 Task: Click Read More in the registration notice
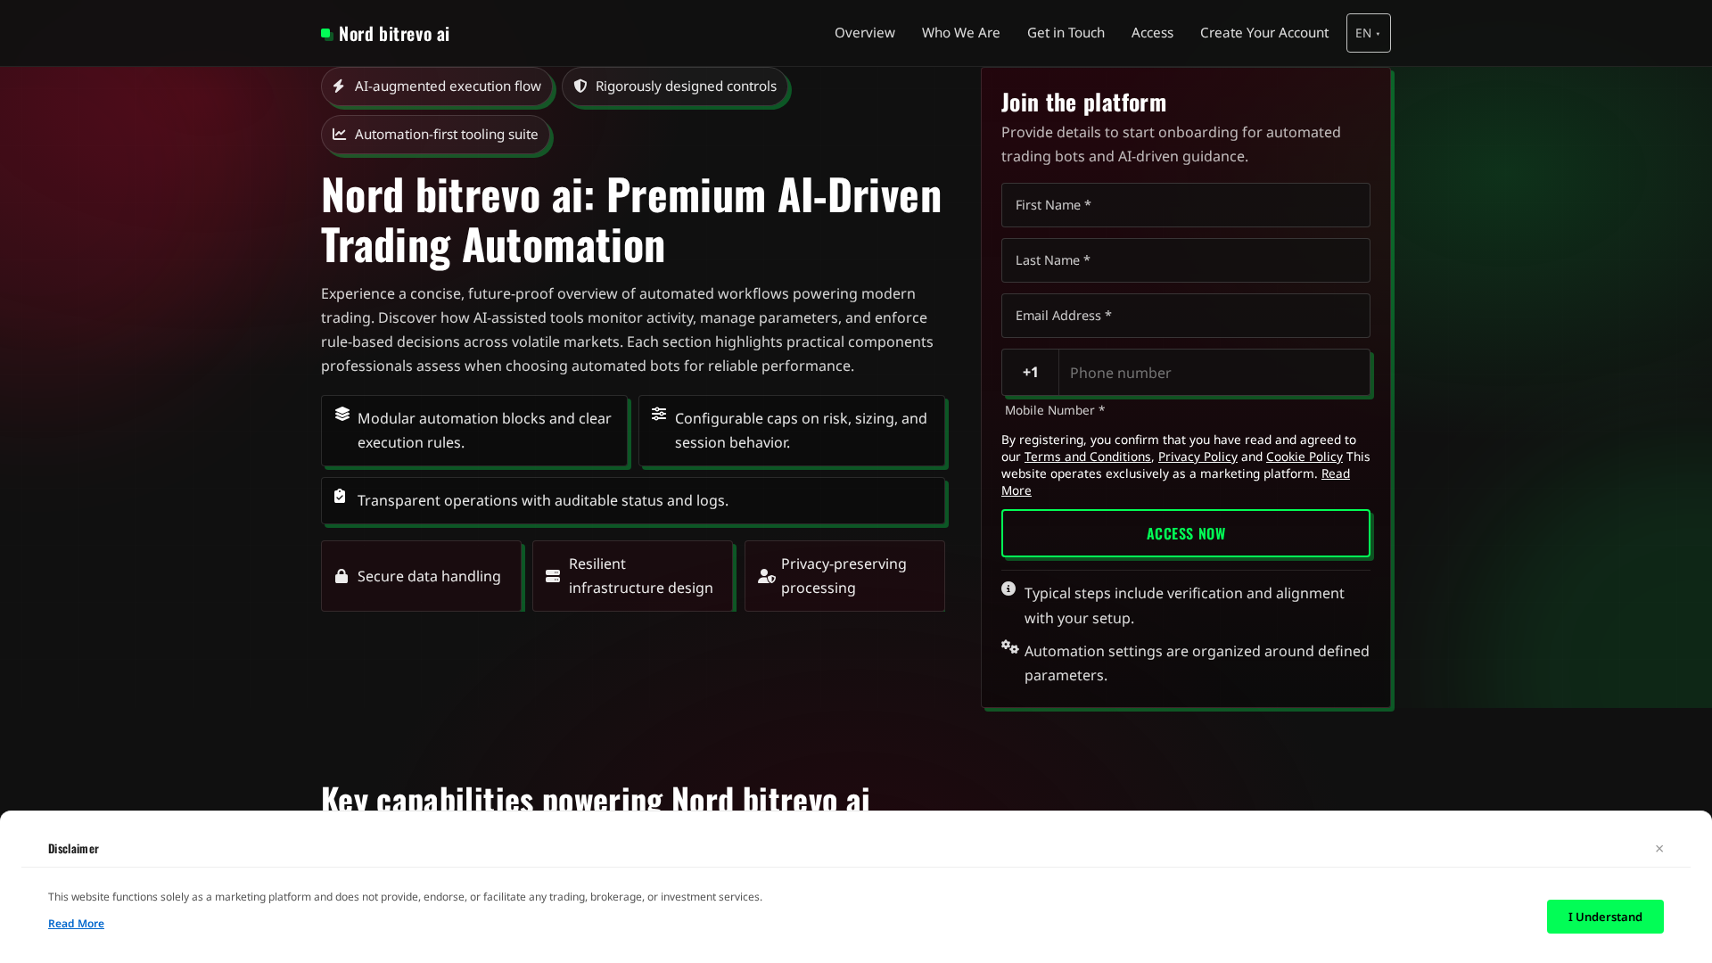coord(1335,473)
